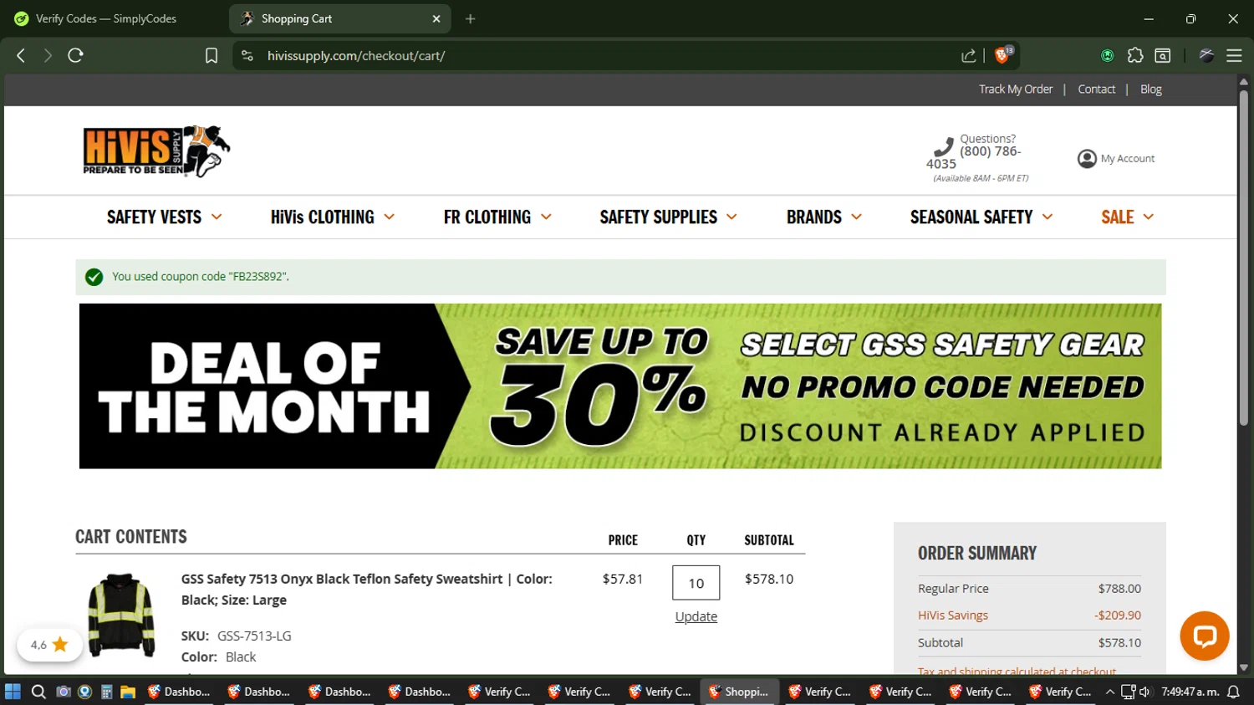Open the GSS Safety sweatshirt product image
Screen dimensions: 1254x705
[x=122, y=615]
